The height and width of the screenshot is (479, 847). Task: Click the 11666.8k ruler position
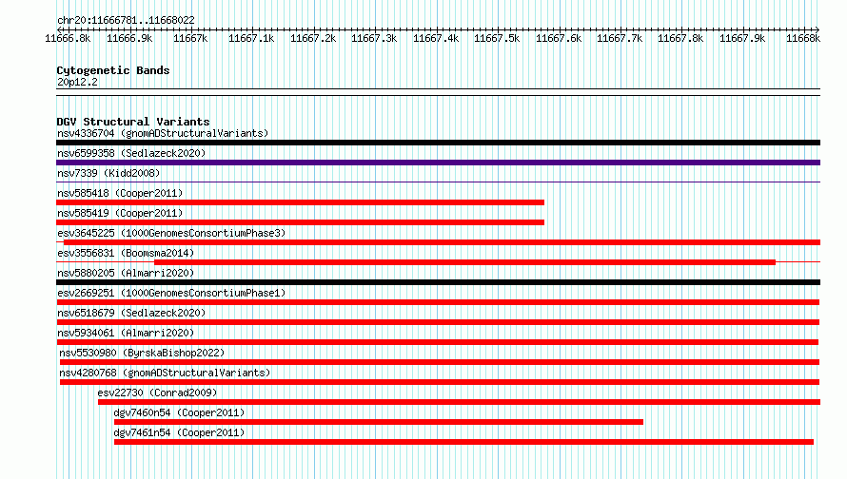click(69, 38)
